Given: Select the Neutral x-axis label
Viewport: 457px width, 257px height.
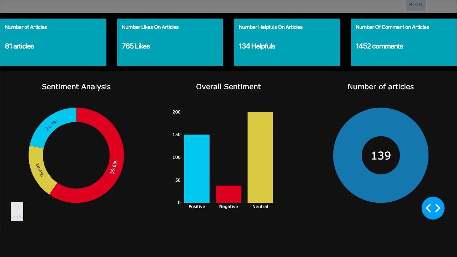Looking at the screenshot, I should pos(260,207).
